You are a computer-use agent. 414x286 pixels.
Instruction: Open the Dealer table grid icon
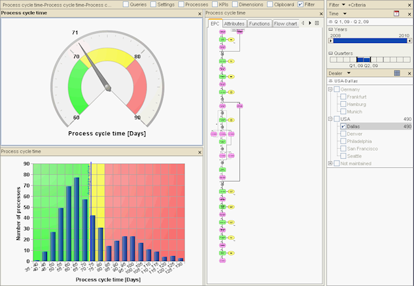397,73
